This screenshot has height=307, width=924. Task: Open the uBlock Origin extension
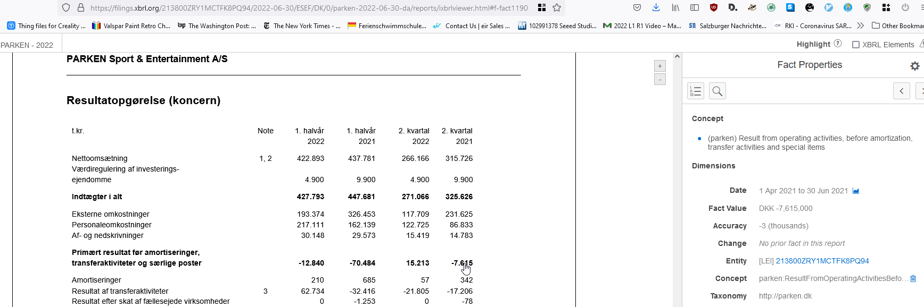click(x=714, y=7)
